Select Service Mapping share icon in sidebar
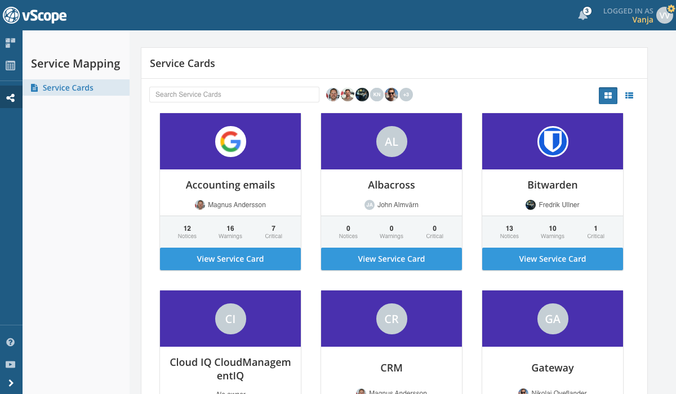Image resolution: width=676 pixels, height=394 pixels. [x=10, y=98]
